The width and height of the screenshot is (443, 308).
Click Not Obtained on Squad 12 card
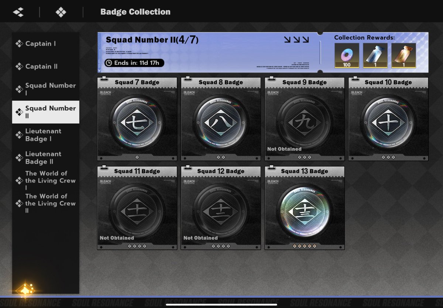point(200,238)
